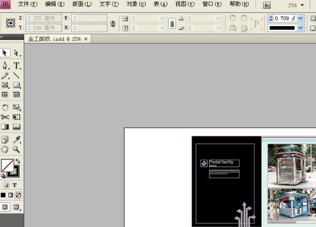Select the vertical grid tool
This screenshot has width=316, height=227.
[16, 95]
